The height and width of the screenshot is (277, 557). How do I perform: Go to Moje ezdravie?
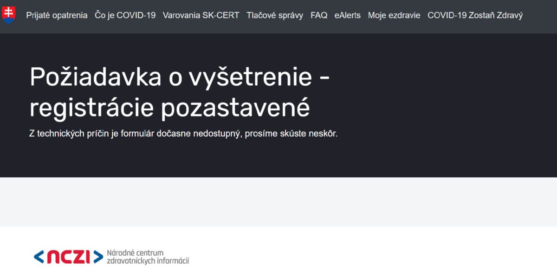394,15
